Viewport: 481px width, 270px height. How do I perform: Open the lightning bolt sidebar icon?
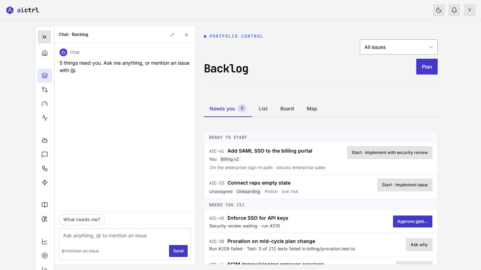point(45,182)
